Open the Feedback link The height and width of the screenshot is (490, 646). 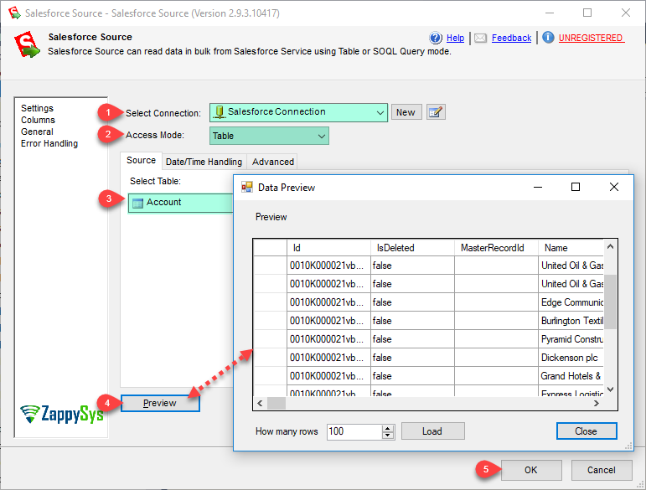(511, 38)
